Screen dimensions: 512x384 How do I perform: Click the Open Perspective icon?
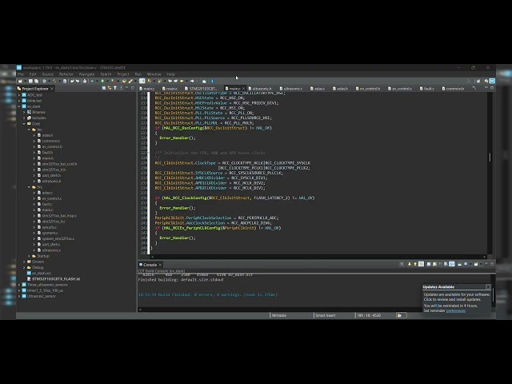point(478,81)
